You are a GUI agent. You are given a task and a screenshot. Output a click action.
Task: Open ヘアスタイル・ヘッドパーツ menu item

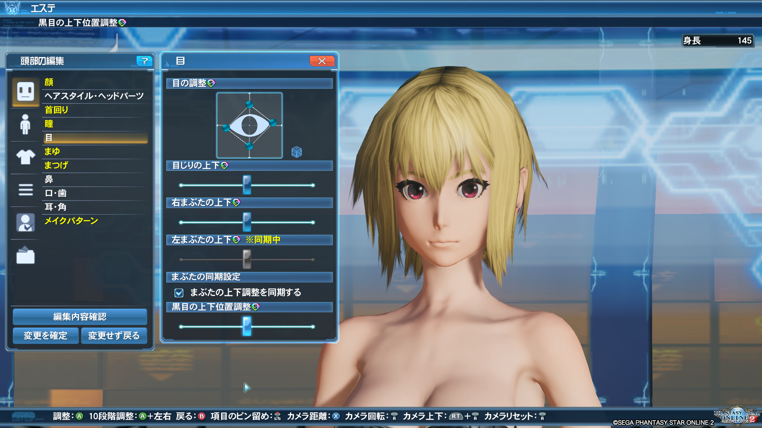[94, 96]
